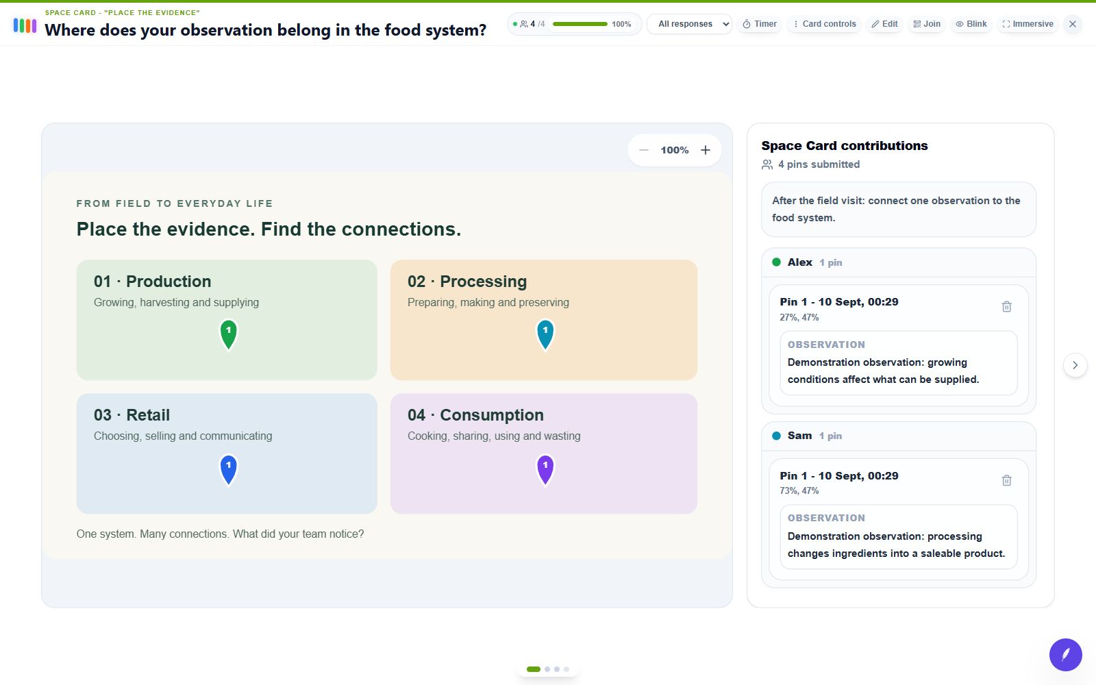This screenshot has width=1096, height=685.
Task: Jump to the fourth page dot
Action: click(x=566, y=669)
